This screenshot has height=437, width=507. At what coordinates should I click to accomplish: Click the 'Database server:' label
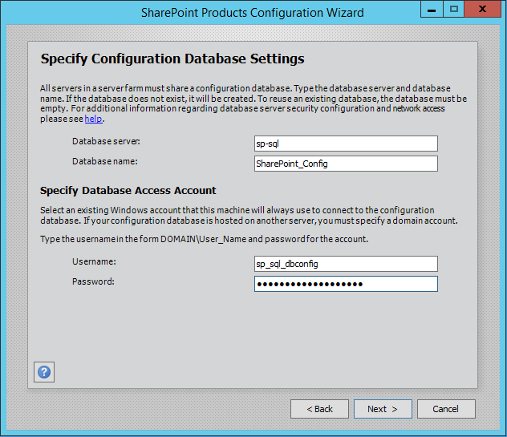106,141
